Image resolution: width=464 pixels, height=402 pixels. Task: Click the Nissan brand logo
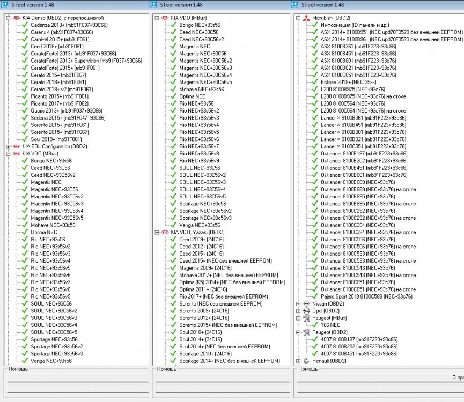tap(306, 304)
